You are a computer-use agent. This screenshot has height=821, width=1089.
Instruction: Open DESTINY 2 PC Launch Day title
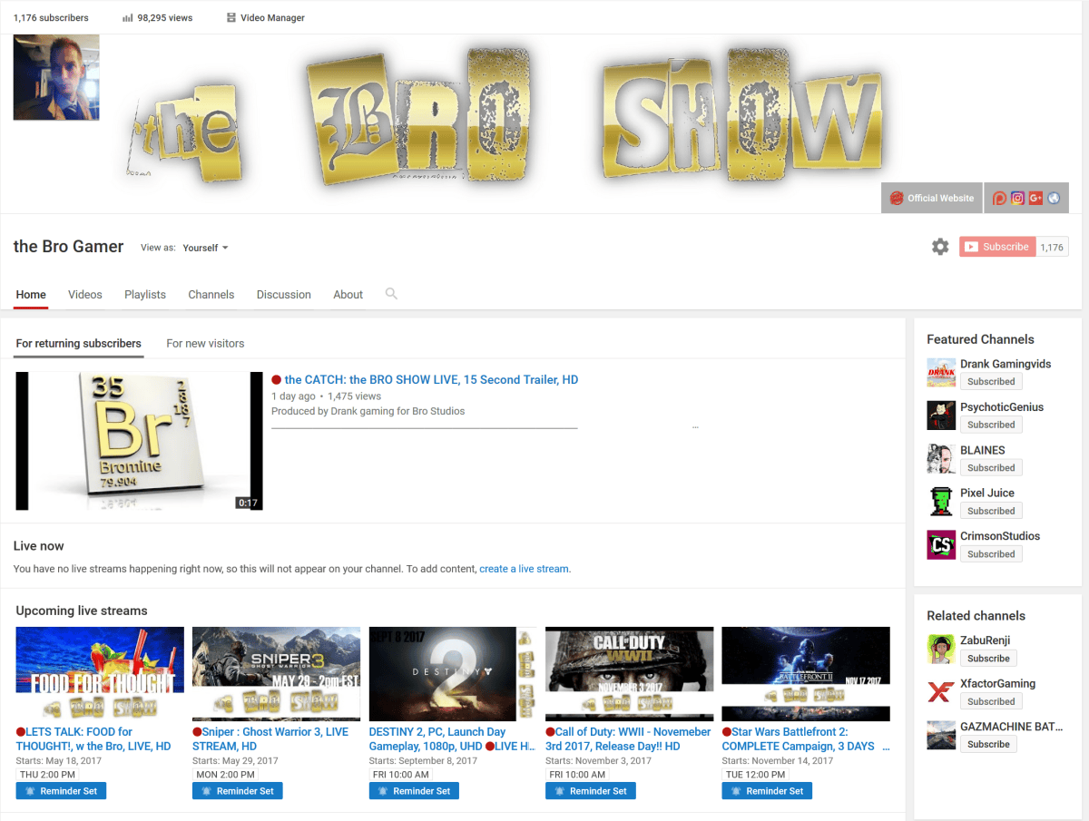pyautogui.click(x=451, y=739)
